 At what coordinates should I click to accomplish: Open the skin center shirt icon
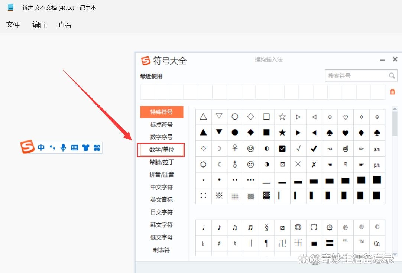tap(85, 147)
